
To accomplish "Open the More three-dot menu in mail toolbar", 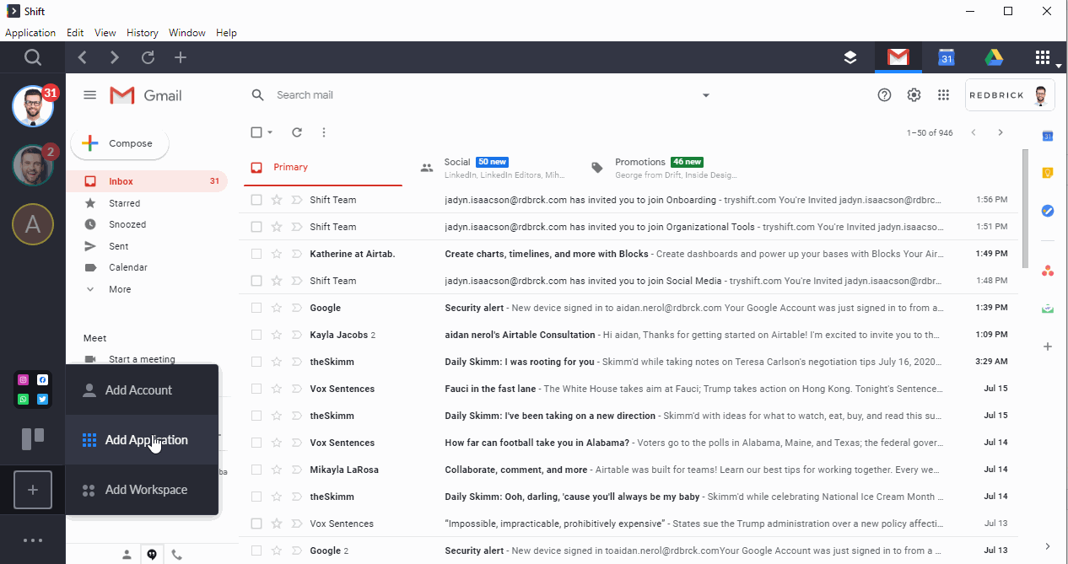I will pyautogui.click(x=324, y=132).
